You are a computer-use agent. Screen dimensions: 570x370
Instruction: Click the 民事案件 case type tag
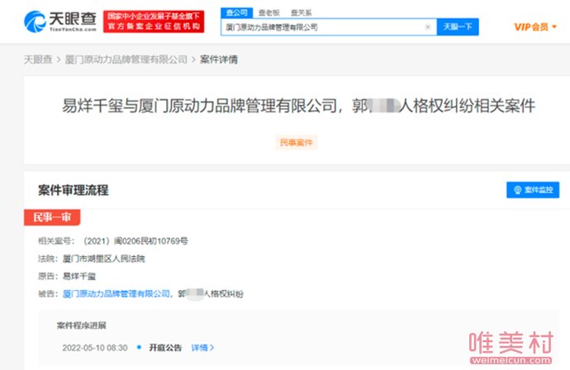pos(297,143)
